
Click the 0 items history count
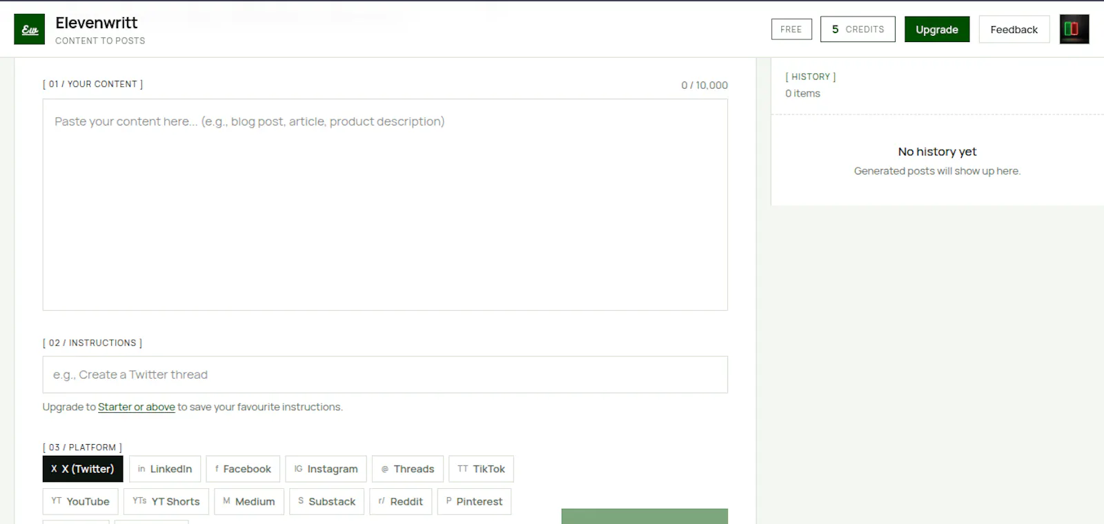click(x=802, y=93)
